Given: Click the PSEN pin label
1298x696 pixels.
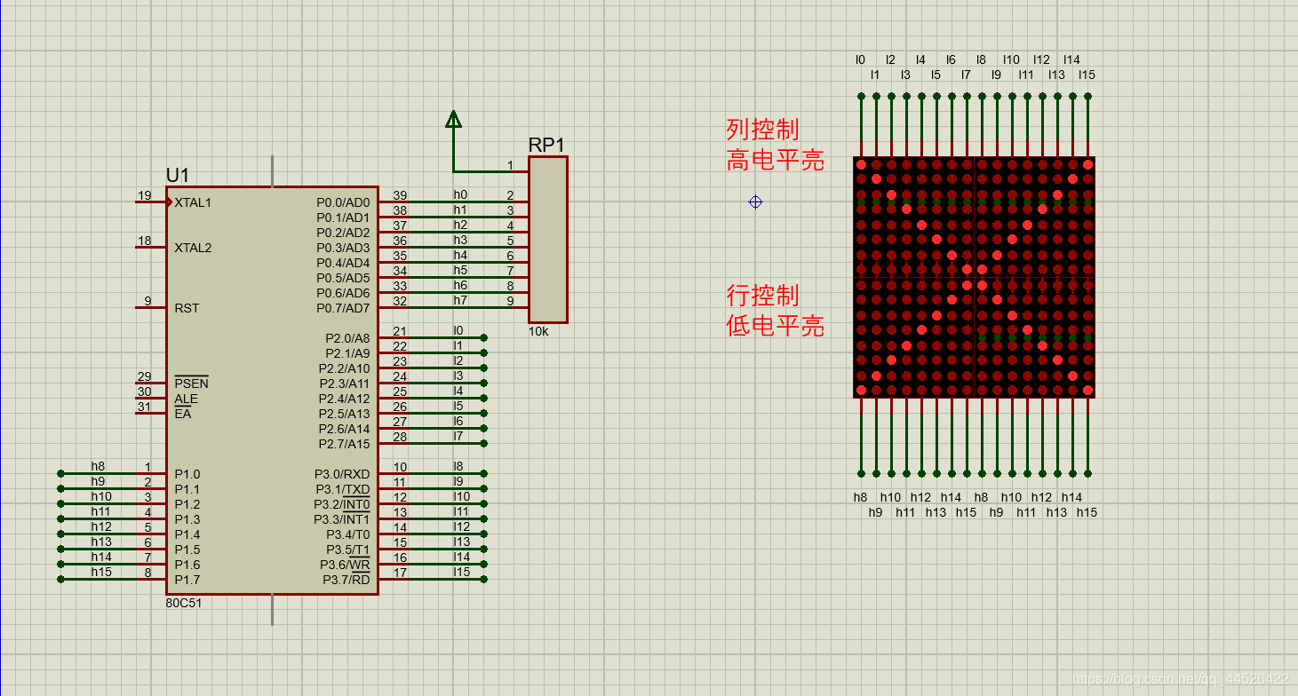Looking at the screenshot, I should [x=191, y=383].
